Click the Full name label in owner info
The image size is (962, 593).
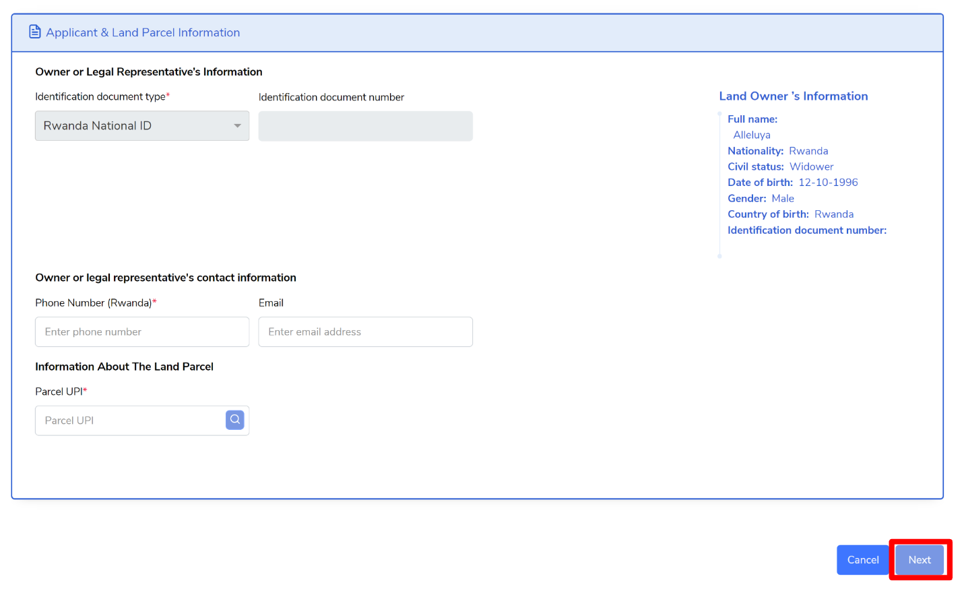tap(752, 119)
